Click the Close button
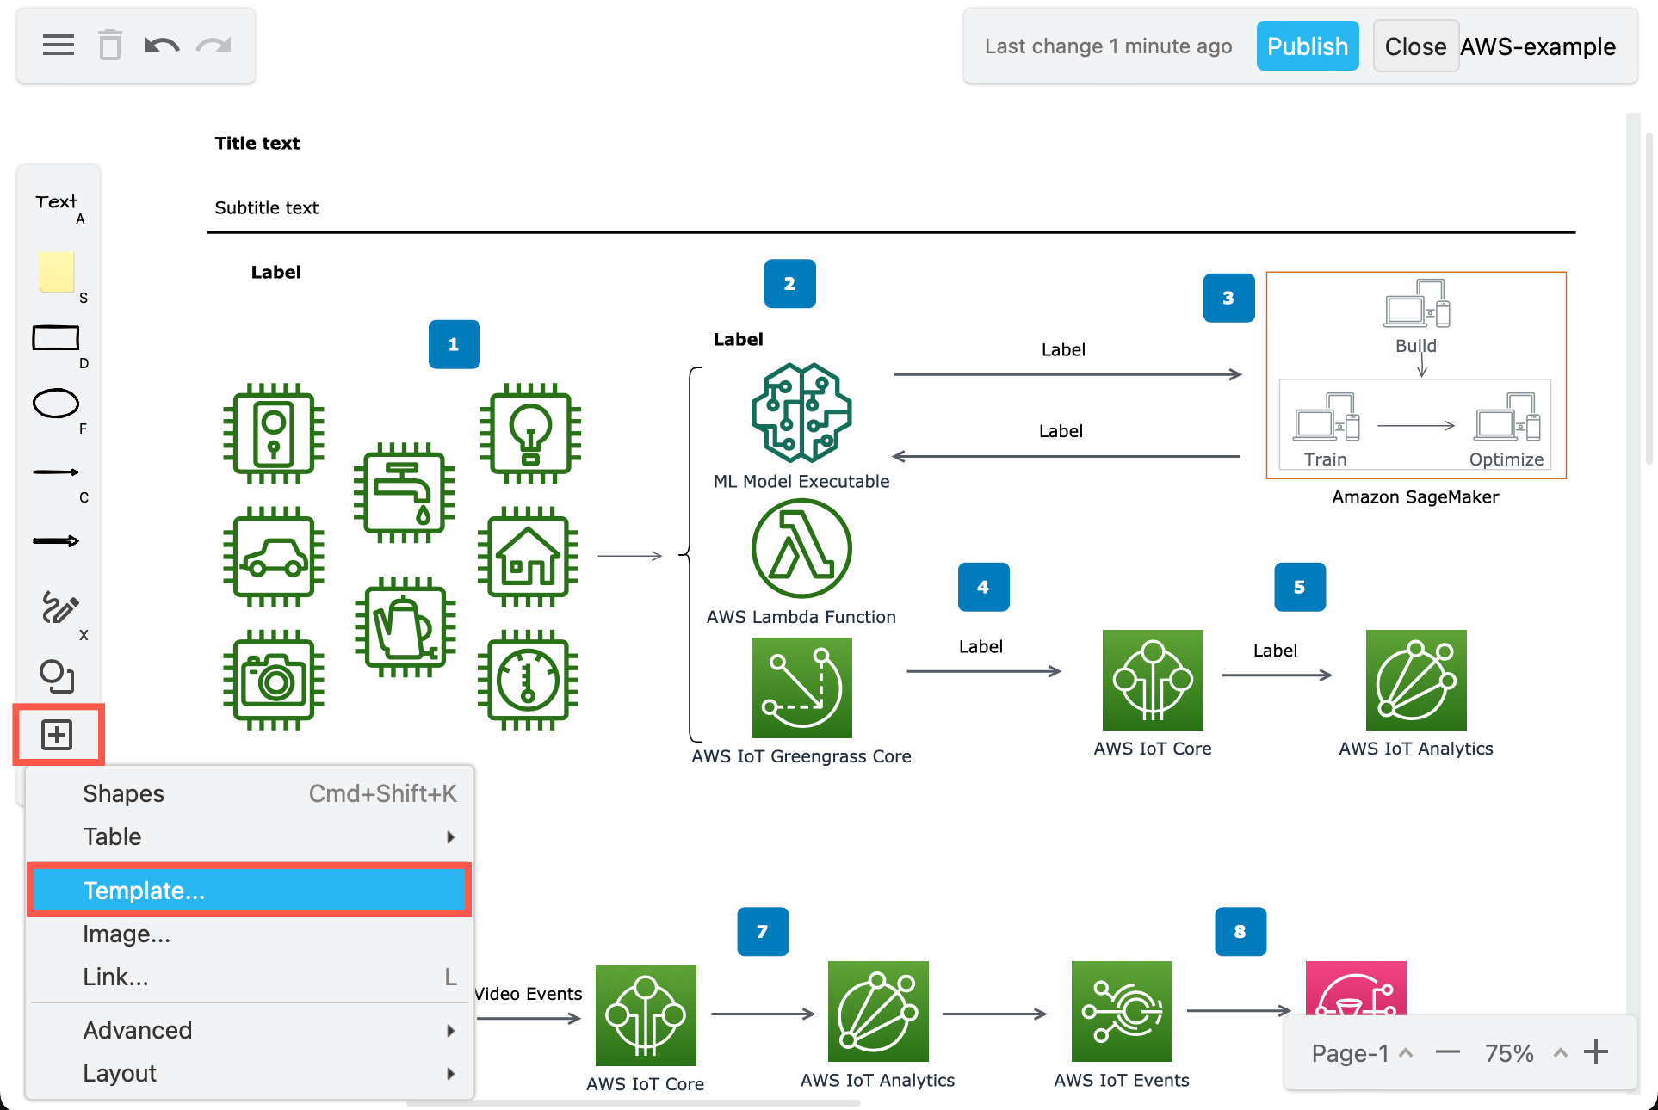Viewport: 1658px width, 1110px height. click(1414, 46)
